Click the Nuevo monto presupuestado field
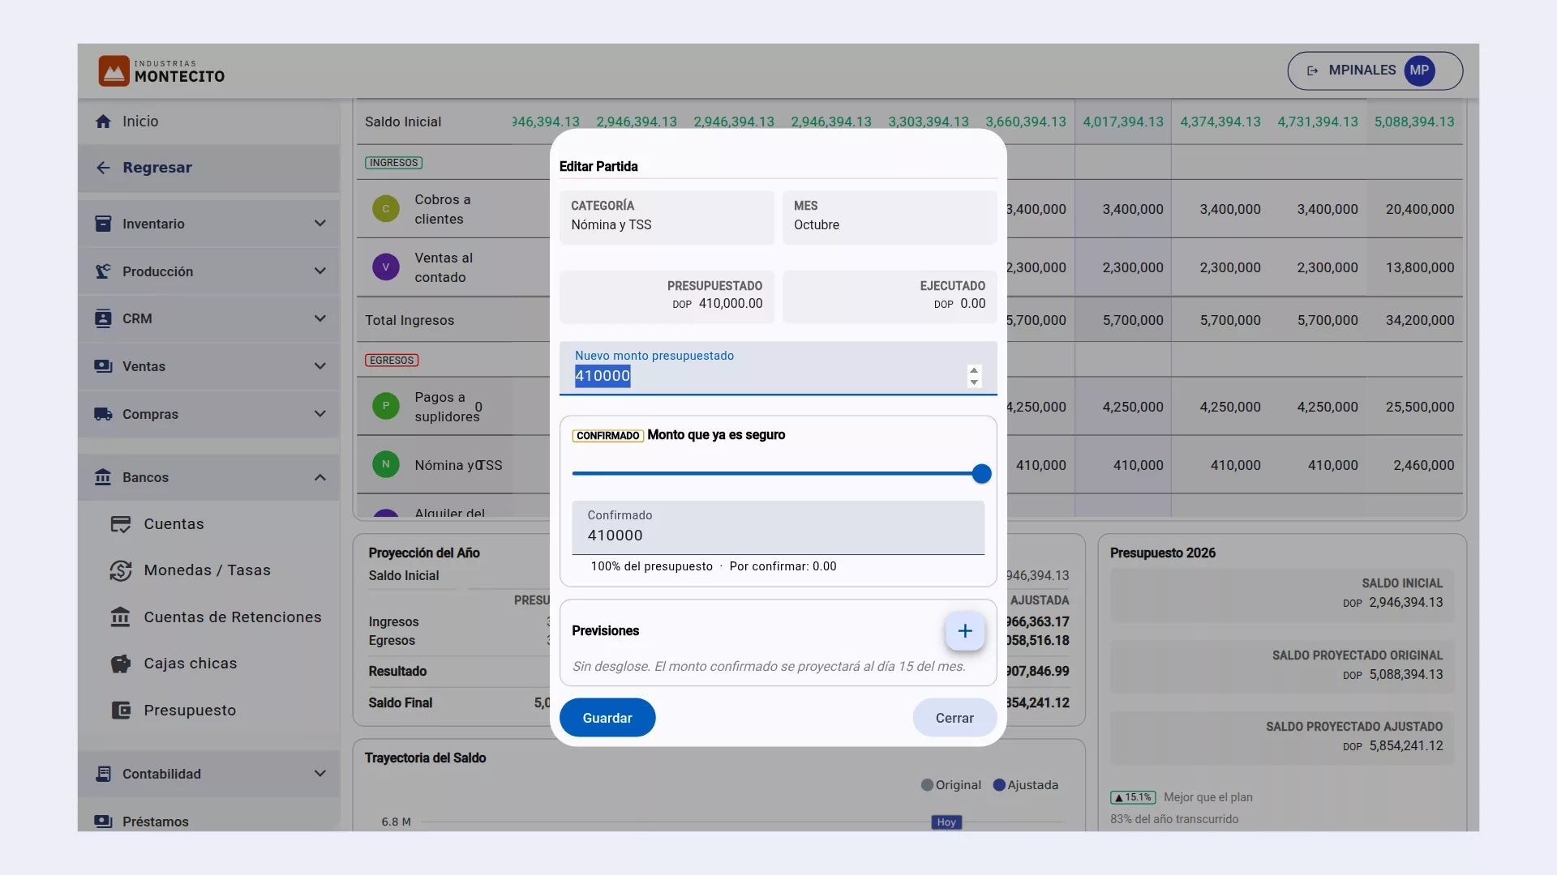The width and height of the screenshot is (1557, 875). tap(778, 369)
